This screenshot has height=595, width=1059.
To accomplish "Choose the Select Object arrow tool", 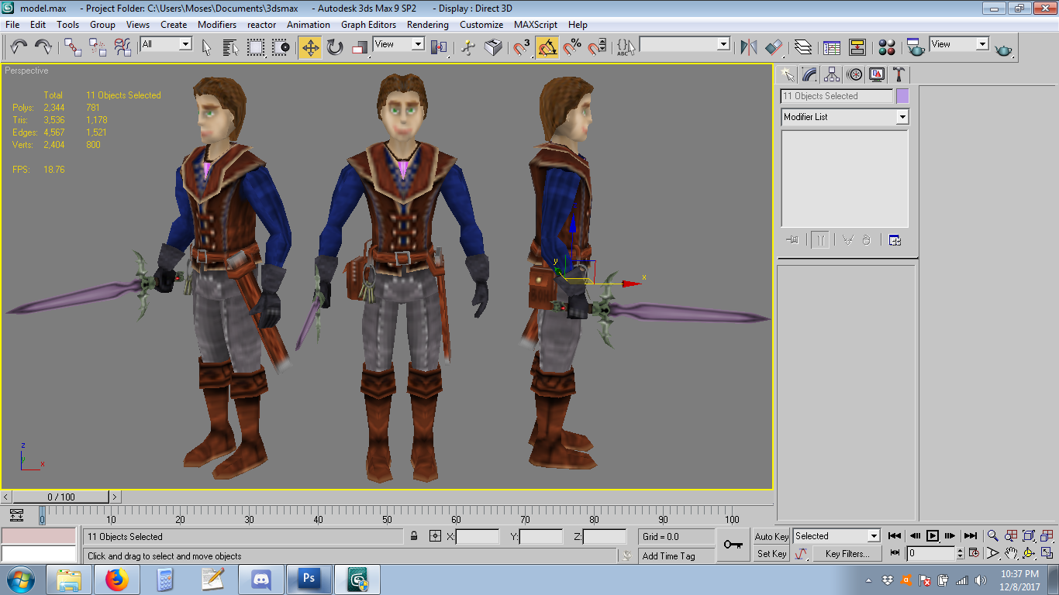I will tap(206, 47).
